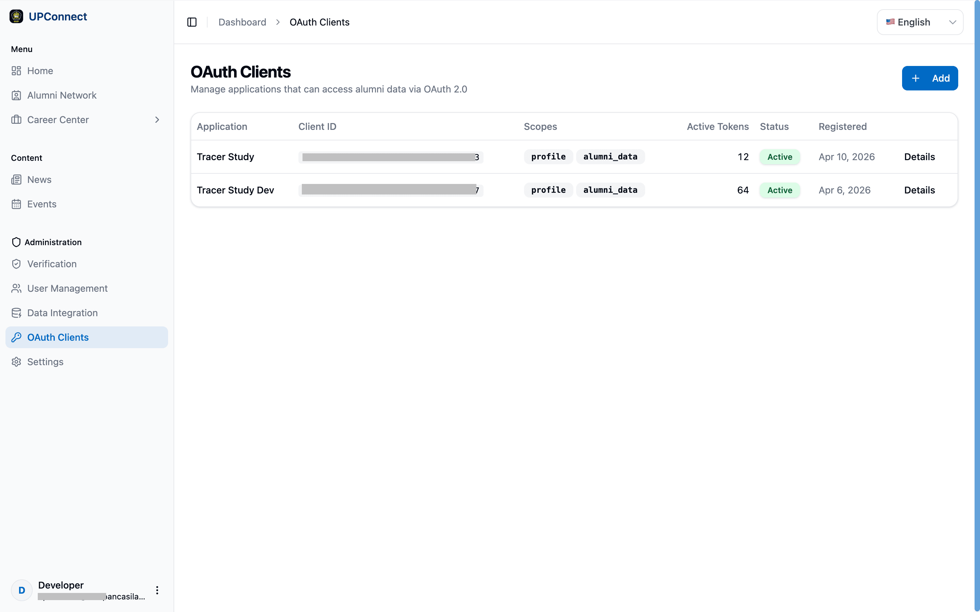Click active token count 12

743,157
